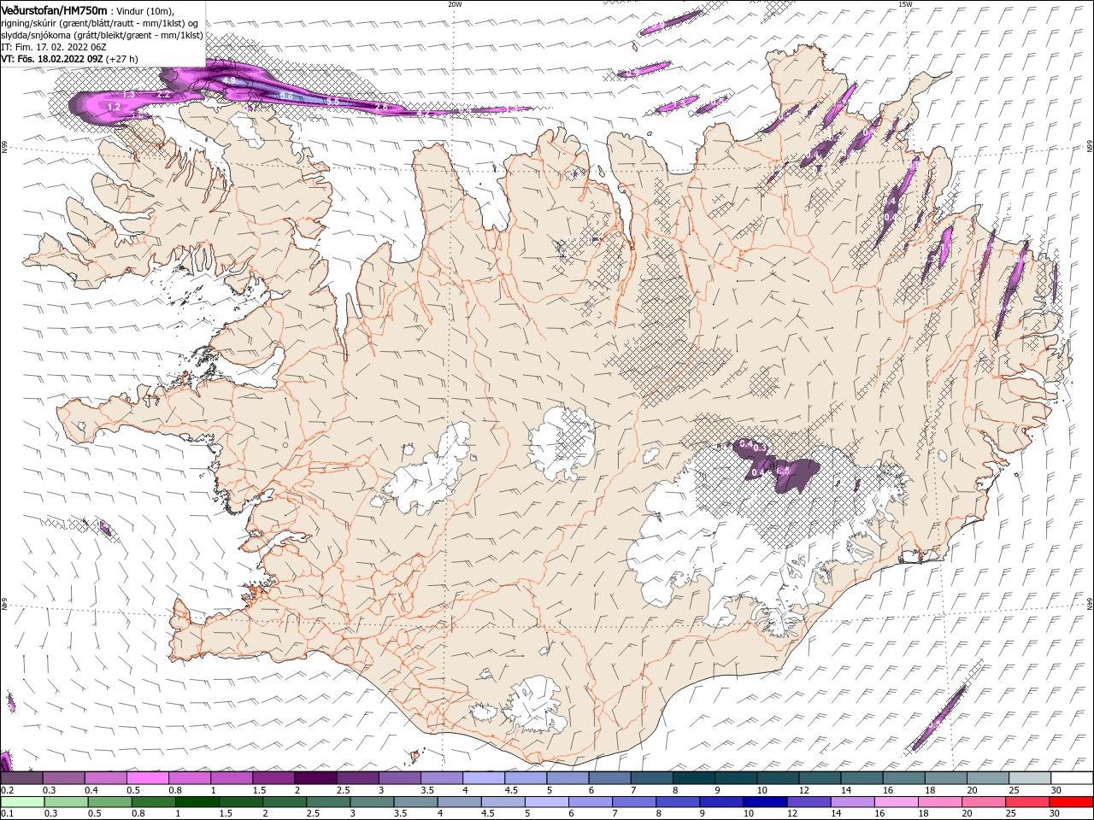
Task: Click the 0.2 legend scale label
Action: pos(6,790)
